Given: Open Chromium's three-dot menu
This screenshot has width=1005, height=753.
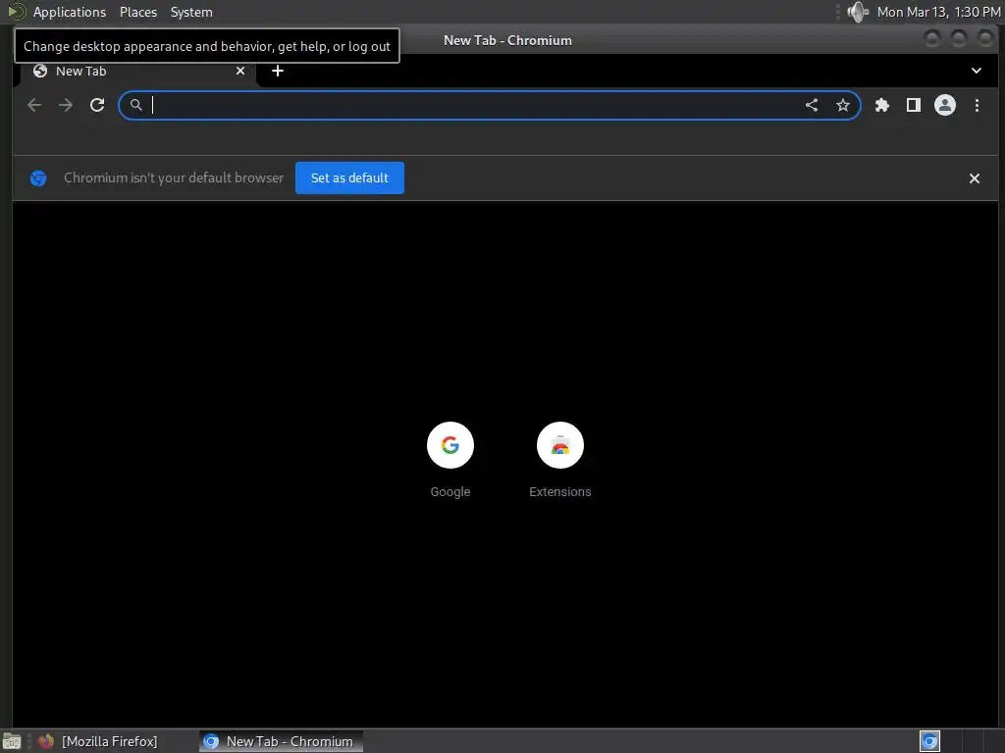Looking at the screenshot, I should click(977, 105).
